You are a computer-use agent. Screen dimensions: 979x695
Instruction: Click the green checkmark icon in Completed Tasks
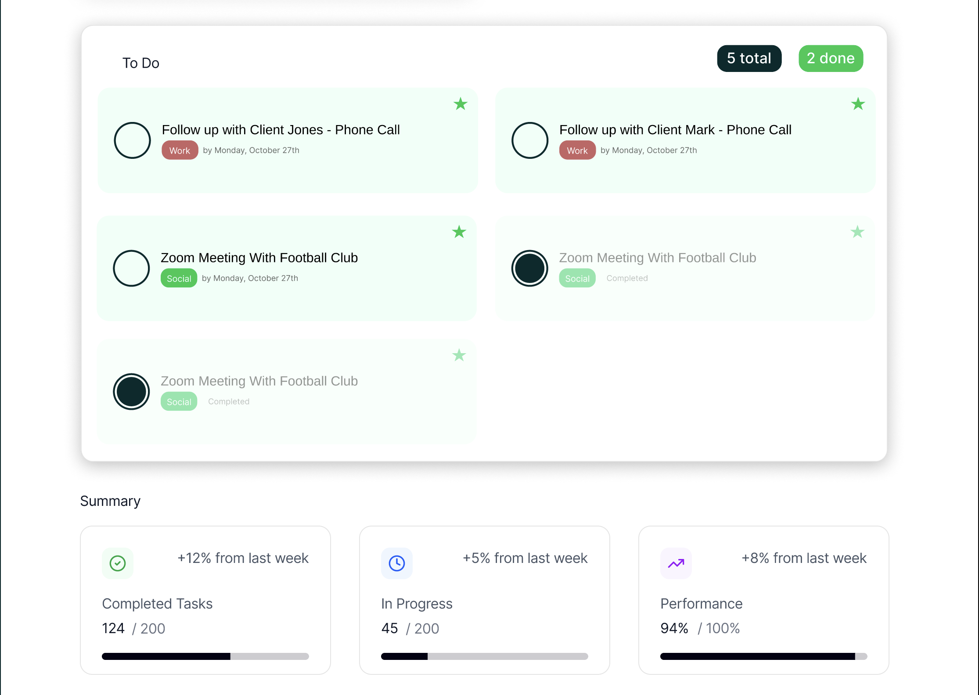(118, 563)
